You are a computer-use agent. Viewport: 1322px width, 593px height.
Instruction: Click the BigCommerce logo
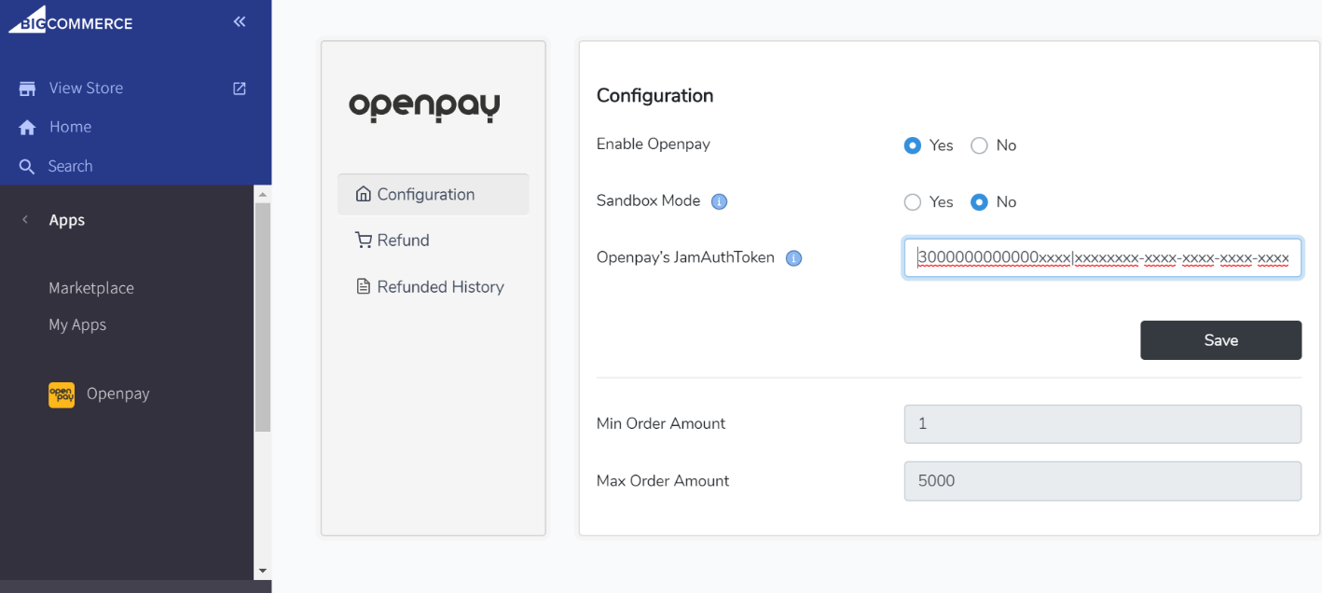pos(71,21)
